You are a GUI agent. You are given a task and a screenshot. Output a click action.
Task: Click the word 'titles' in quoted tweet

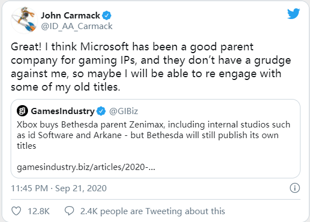[x=26, y=146]
